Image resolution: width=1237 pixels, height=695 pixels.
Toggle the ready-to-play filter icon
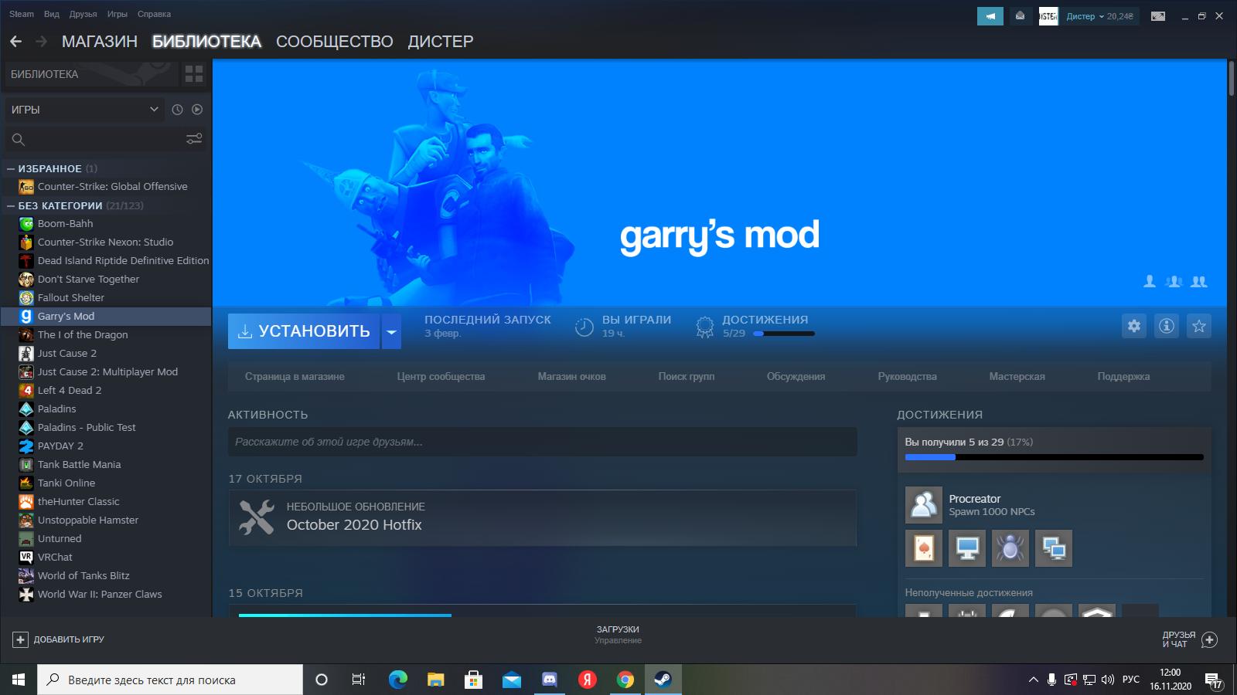tap(197, 110)
